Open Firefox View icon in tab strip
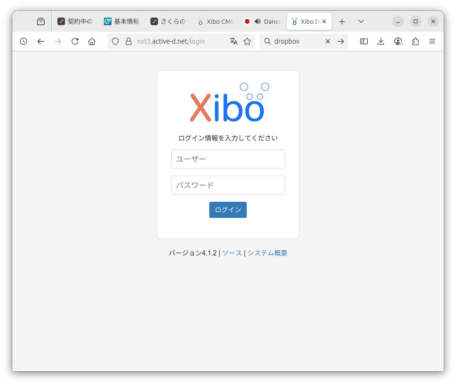The width and height of the screenshot is (456, 385). [41, 21]
